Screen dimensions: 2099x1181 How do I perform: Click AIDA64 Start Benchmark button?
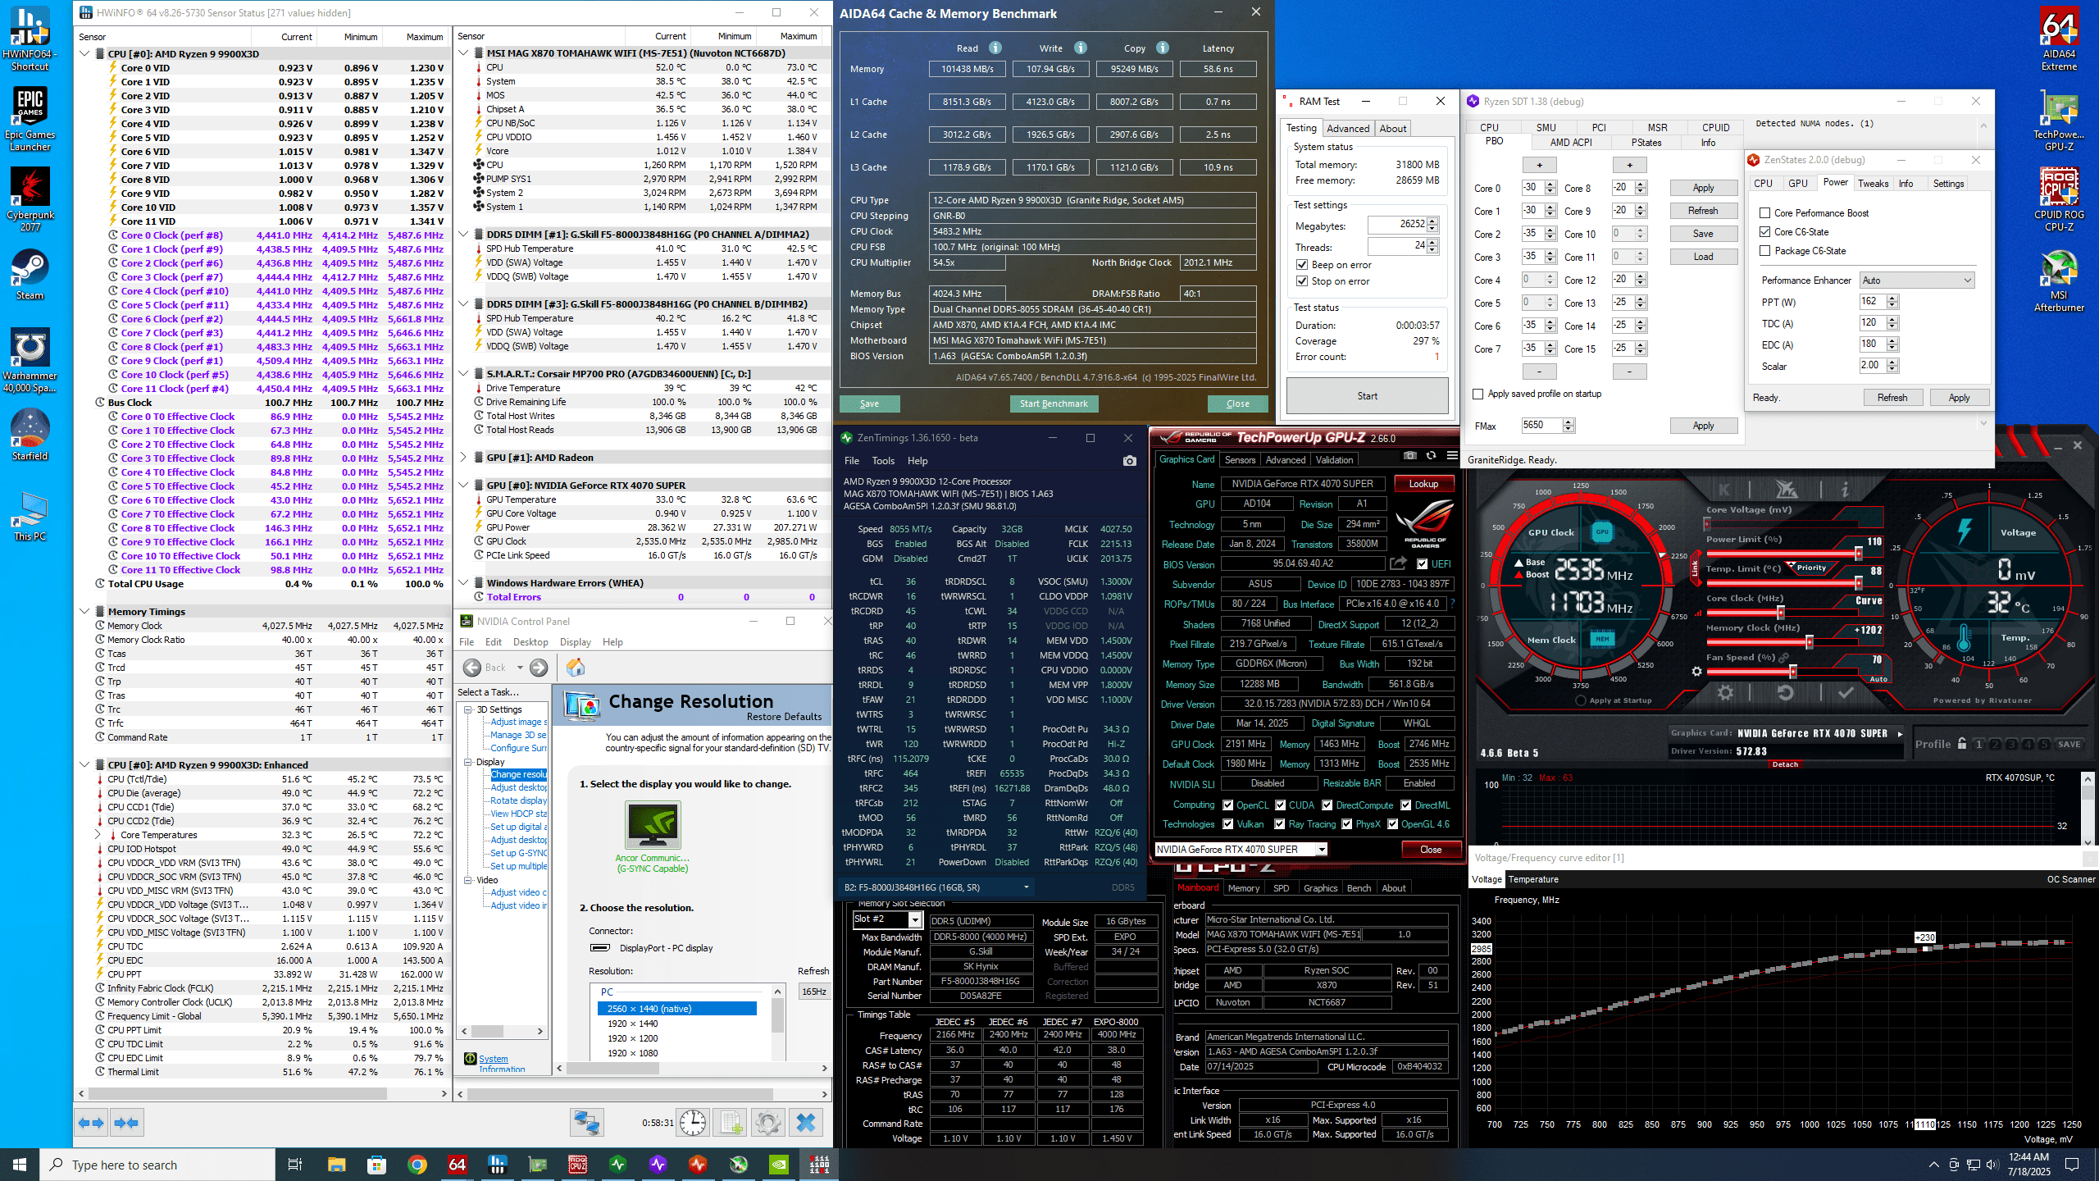tap(1054, 404)
